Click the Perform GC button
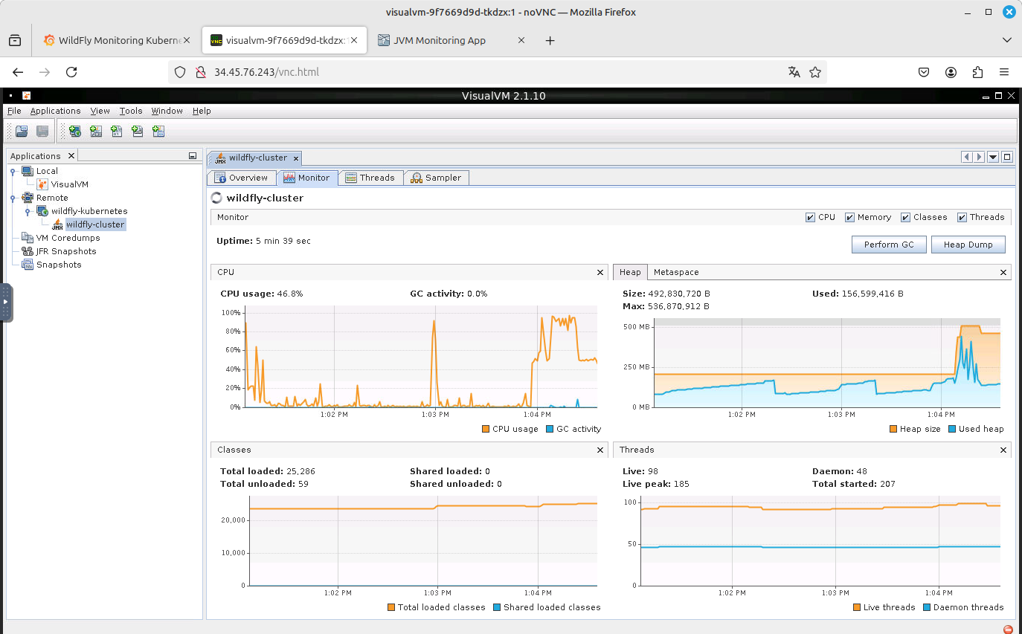The height and width of the screenshot is (634, 1022). [x=889, y=245]
